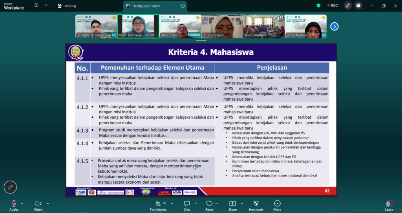Expand the Share options caret

(242, 204)
